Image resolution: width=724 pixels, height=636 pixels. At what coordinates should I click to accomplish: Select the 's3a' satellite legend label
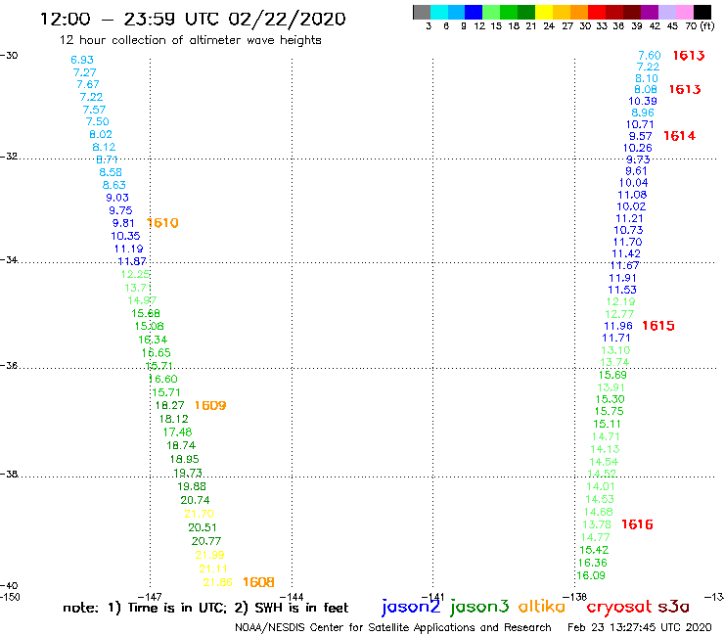click(x=673, y=607)
